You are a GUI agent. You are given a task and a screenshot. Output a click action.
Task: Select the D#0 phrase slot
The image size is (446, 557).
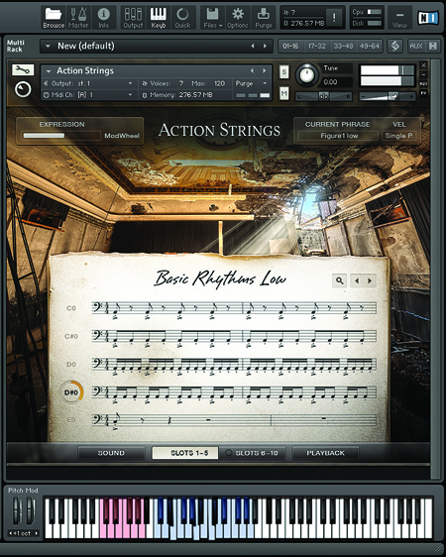(71, 392)
